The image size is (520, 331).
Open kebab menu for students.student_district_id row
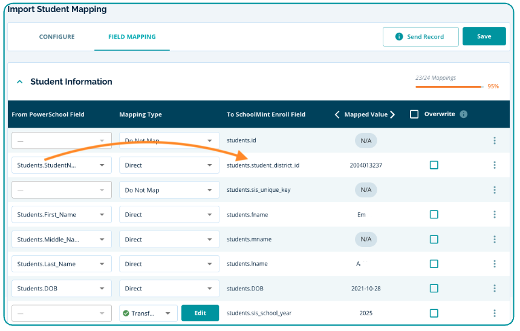tap(494, 165)
